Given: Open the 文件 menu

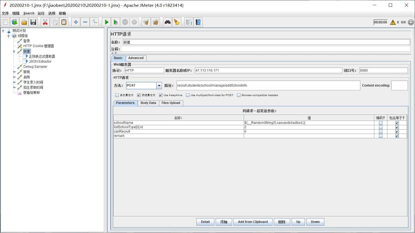Looking at the screenshot, I should (5, 13).
